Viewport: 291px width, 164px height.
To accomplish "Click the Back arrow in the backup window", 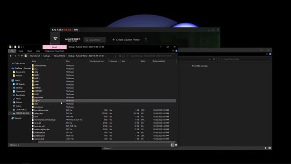I will pos(11,56).
